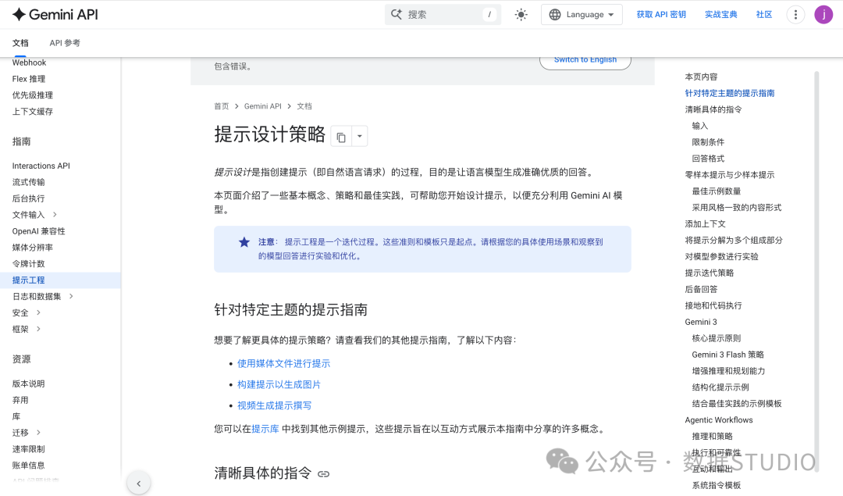Jump to 对模型参数进行实验 in page contents
The width and height of the screenshot is (843, 496).
[721, 257]
